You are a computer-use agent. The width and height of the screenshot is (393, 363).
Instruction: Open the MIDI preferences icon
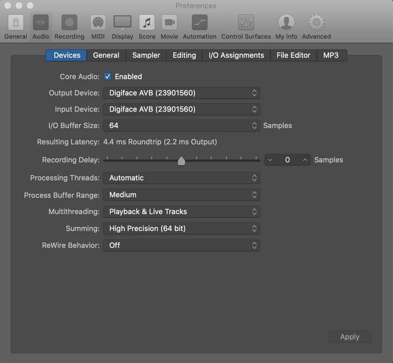click(x=98, y=23)
